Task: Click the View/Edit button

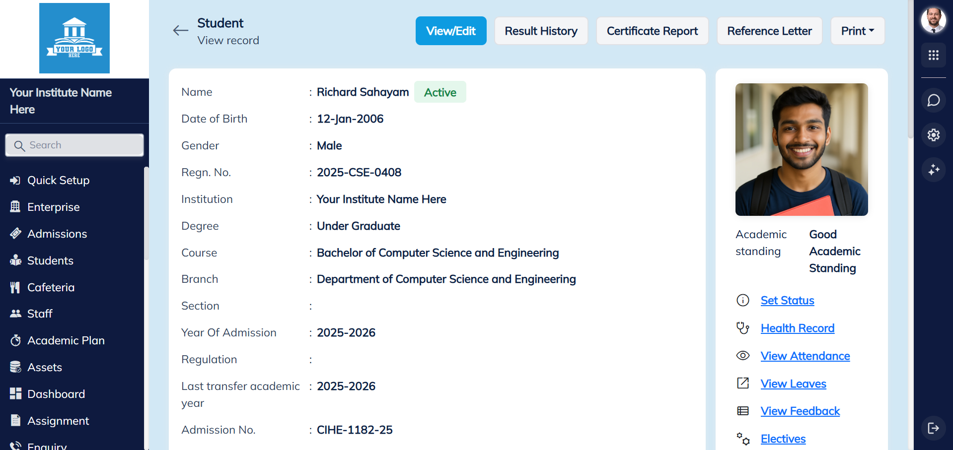Action: [x=451, y=30]
